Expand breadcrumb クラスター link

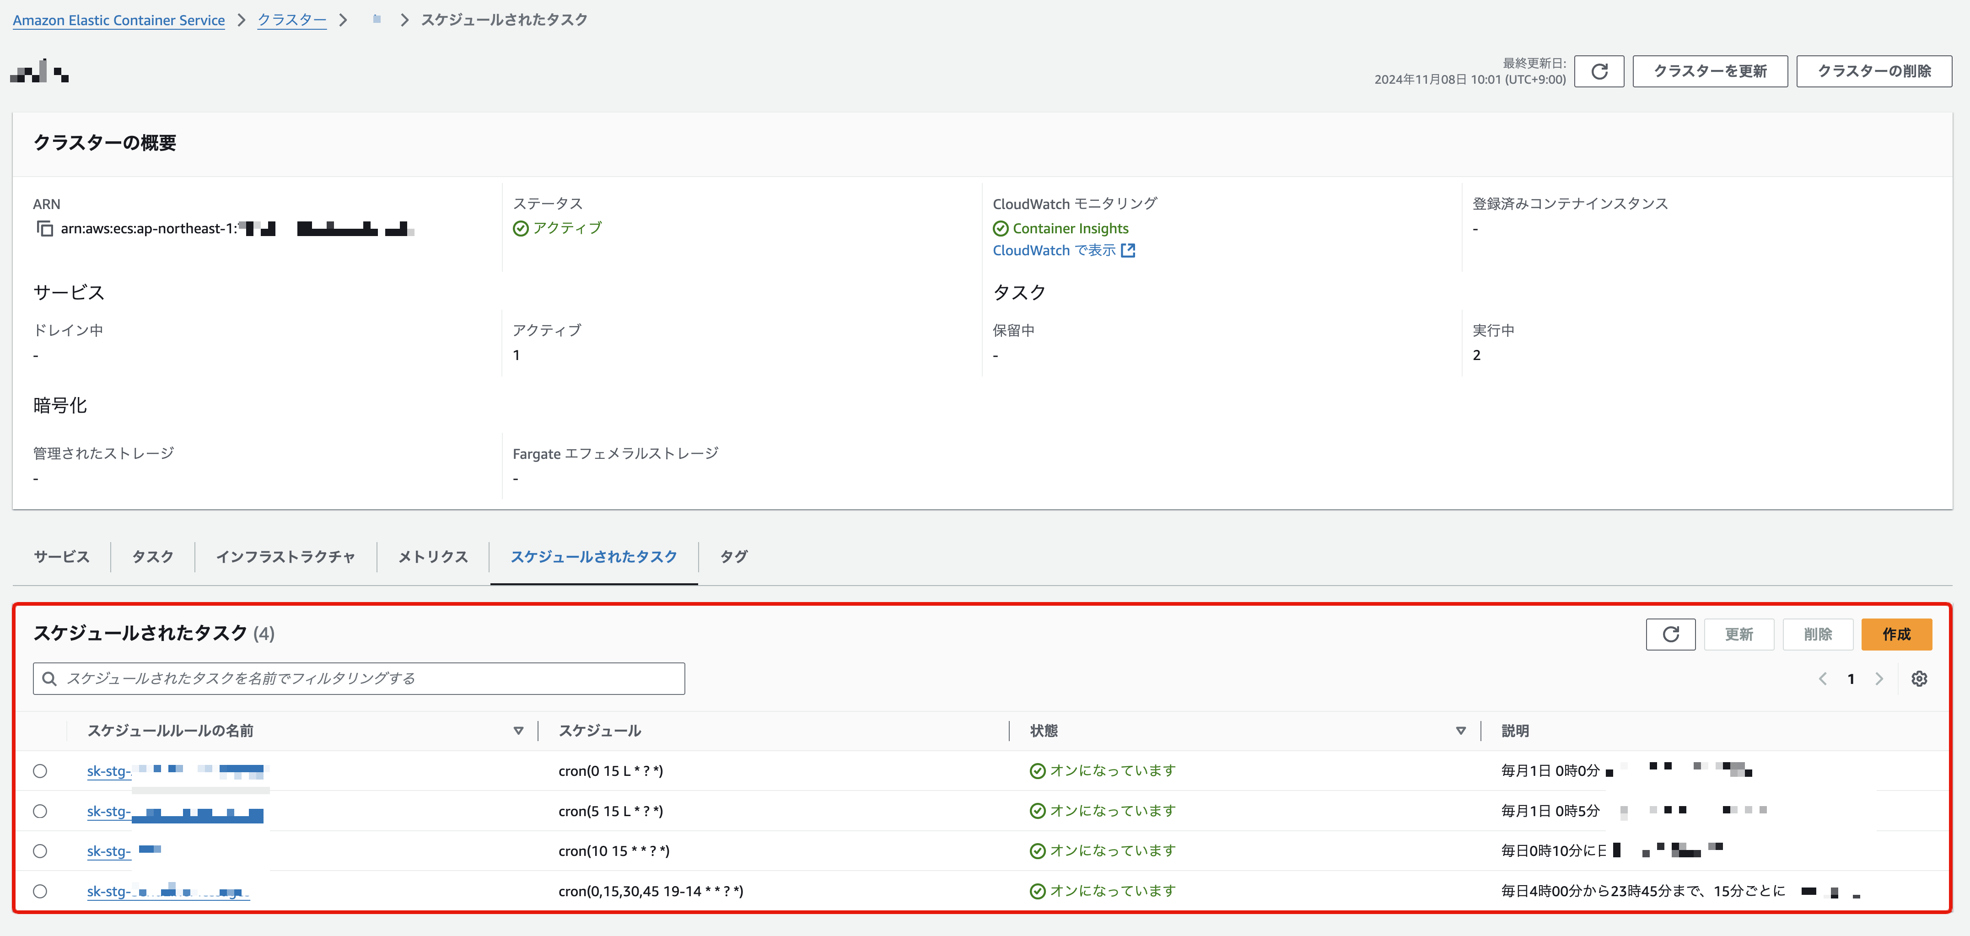291,20
